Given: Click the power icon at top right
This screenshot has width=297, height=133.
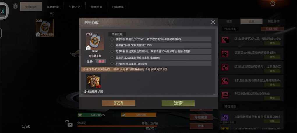Looking at the screenshot, I should pyautogui.click(x=273, y=3).
